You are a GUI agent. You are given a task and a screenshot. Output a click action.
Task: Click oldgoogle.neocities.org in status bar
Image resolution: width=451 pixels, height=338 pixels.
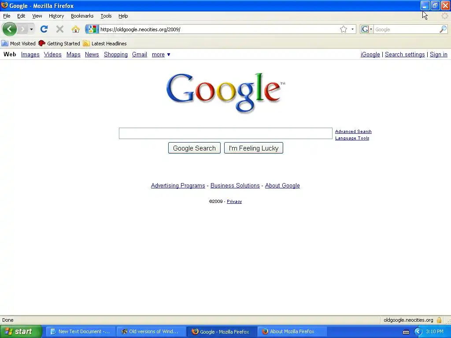408,320
